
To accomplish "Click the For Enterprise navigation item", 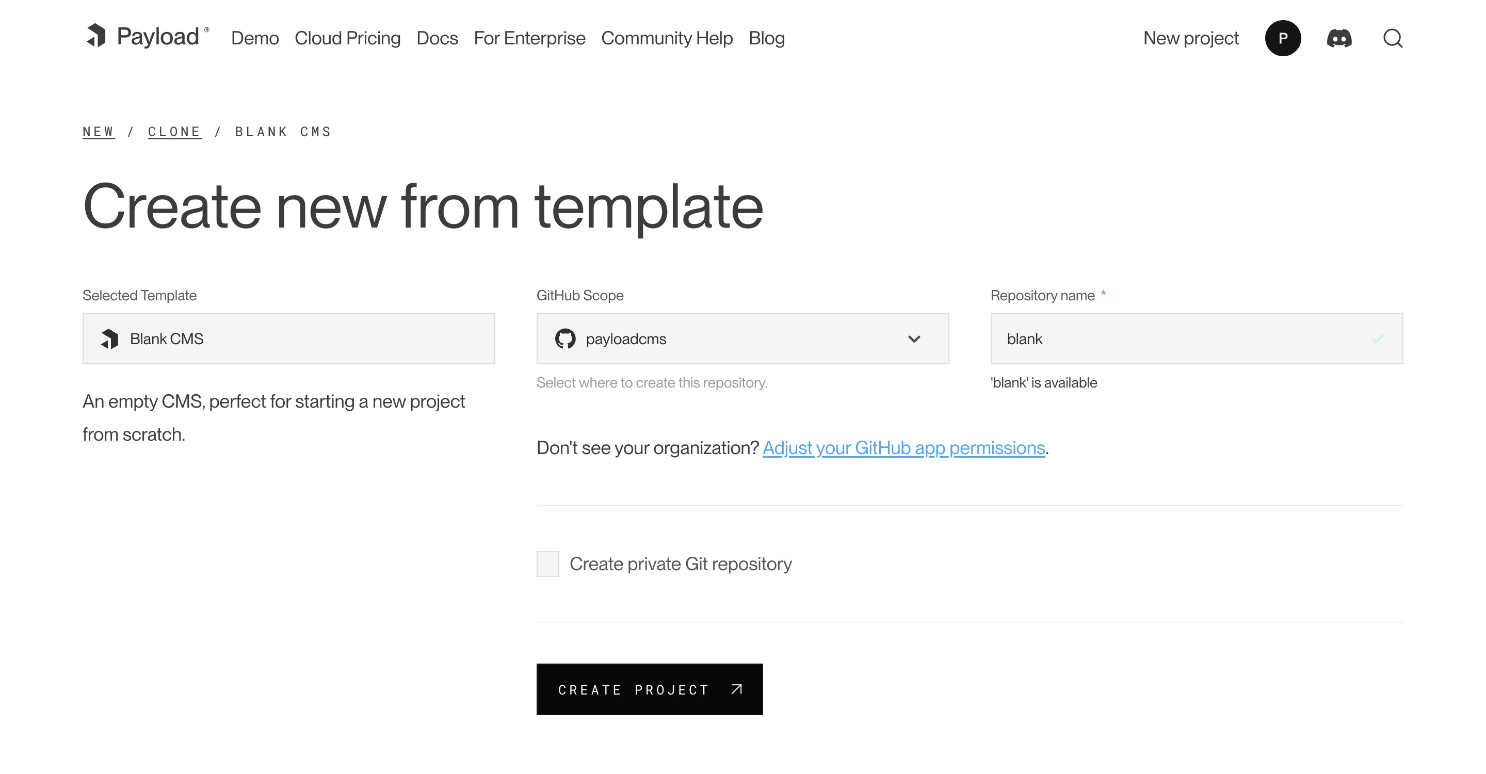I will click(529, 39).
